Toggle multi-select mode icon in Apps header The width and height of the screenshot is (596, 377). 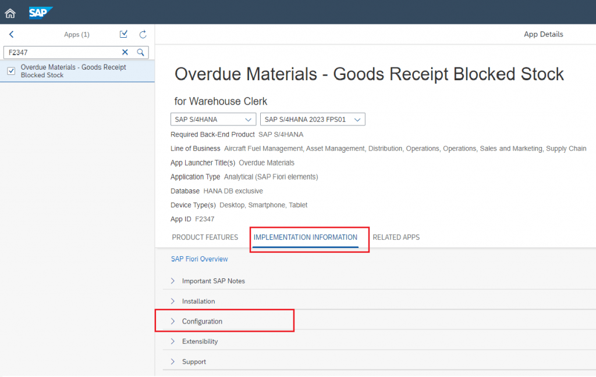(123, 34)
